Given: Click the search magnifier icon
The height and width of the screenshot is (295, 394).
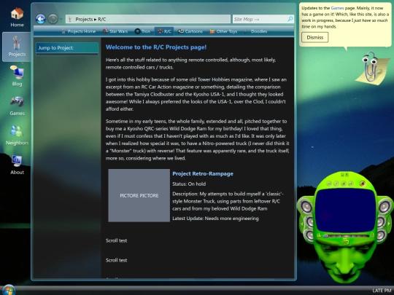Looking at the screenshot, I should tap(290, 19).
